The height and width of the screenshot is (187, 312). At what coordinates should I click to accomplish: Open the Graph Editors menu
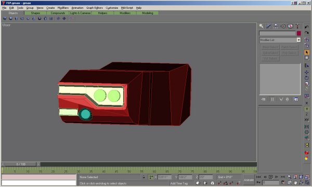pos(95,8)
